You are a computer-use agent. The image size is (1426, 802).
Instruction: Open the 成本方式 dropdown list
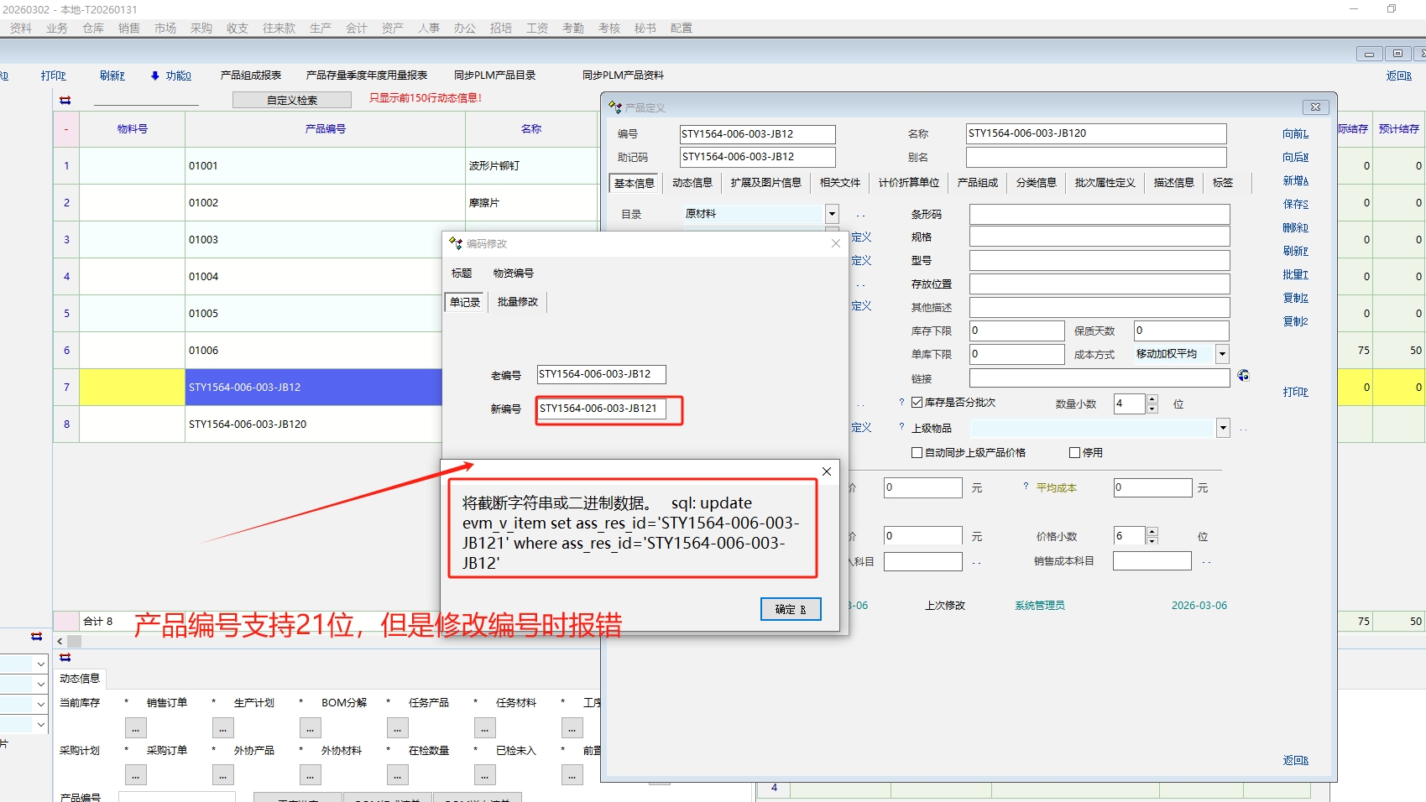pos(1222,354)
